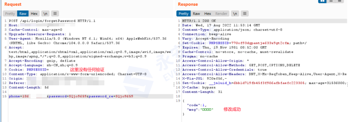
Task: Click the Response panel heading
Action: 188,4
